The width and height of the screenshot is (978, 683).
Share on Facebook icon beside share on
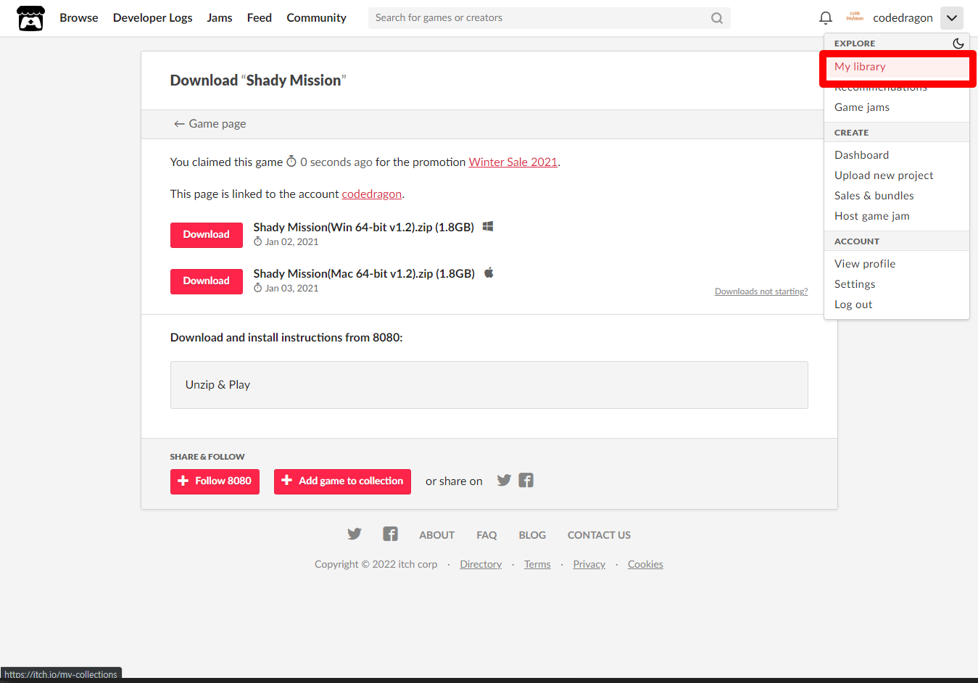coord(526,480)
